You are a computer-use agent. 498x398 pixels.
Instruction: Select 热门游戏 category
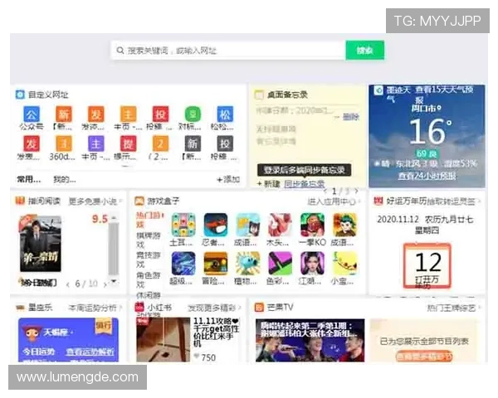149,220
